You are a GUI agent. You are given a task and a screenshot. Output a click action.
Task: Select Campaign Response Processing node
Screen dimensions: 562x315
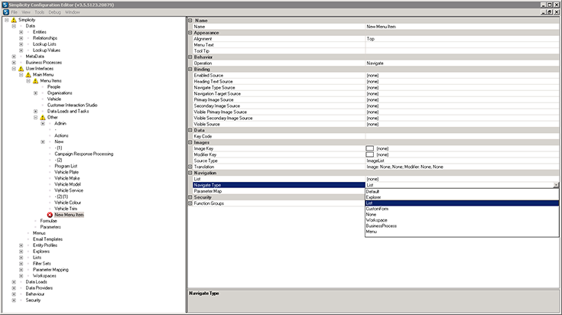83,154
